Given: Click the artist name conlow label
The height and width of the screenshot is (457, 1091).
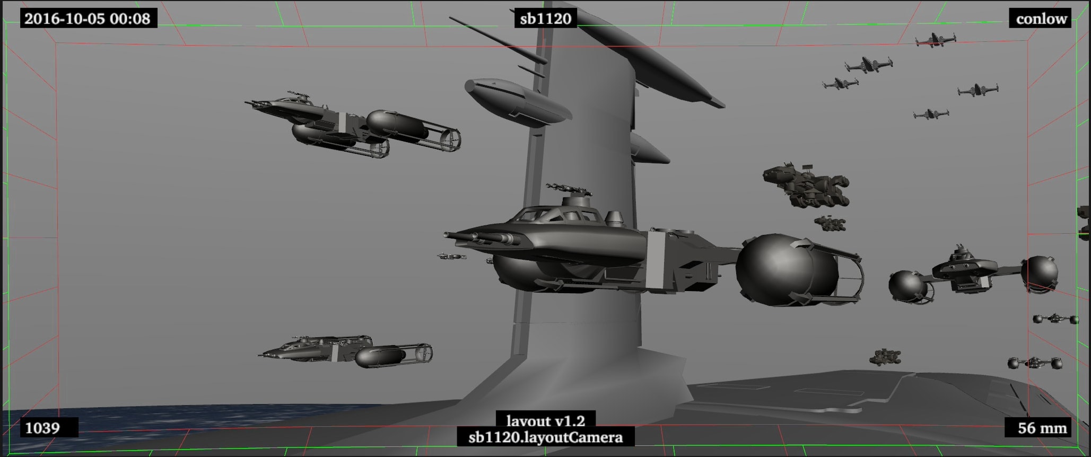Looking at the screenshot, I should click(1041, 19).
